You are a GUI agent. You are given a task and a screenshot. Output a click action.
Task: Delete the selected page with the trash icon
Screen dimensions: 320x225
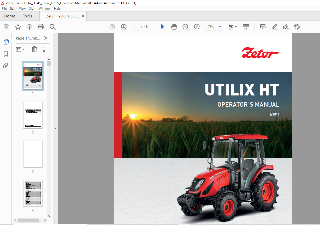[x=34, y=49]
